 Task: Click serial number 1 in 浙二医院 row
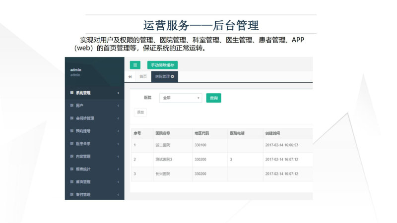coord(134,145)
